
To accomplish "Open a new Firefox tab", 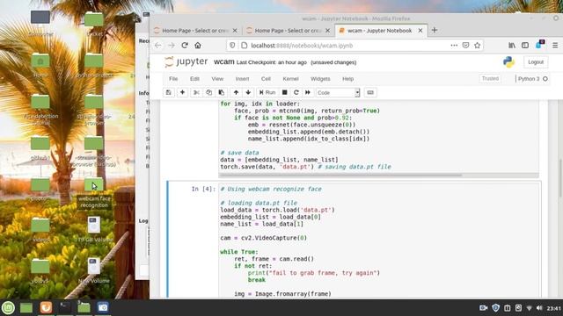I will 435,30.
